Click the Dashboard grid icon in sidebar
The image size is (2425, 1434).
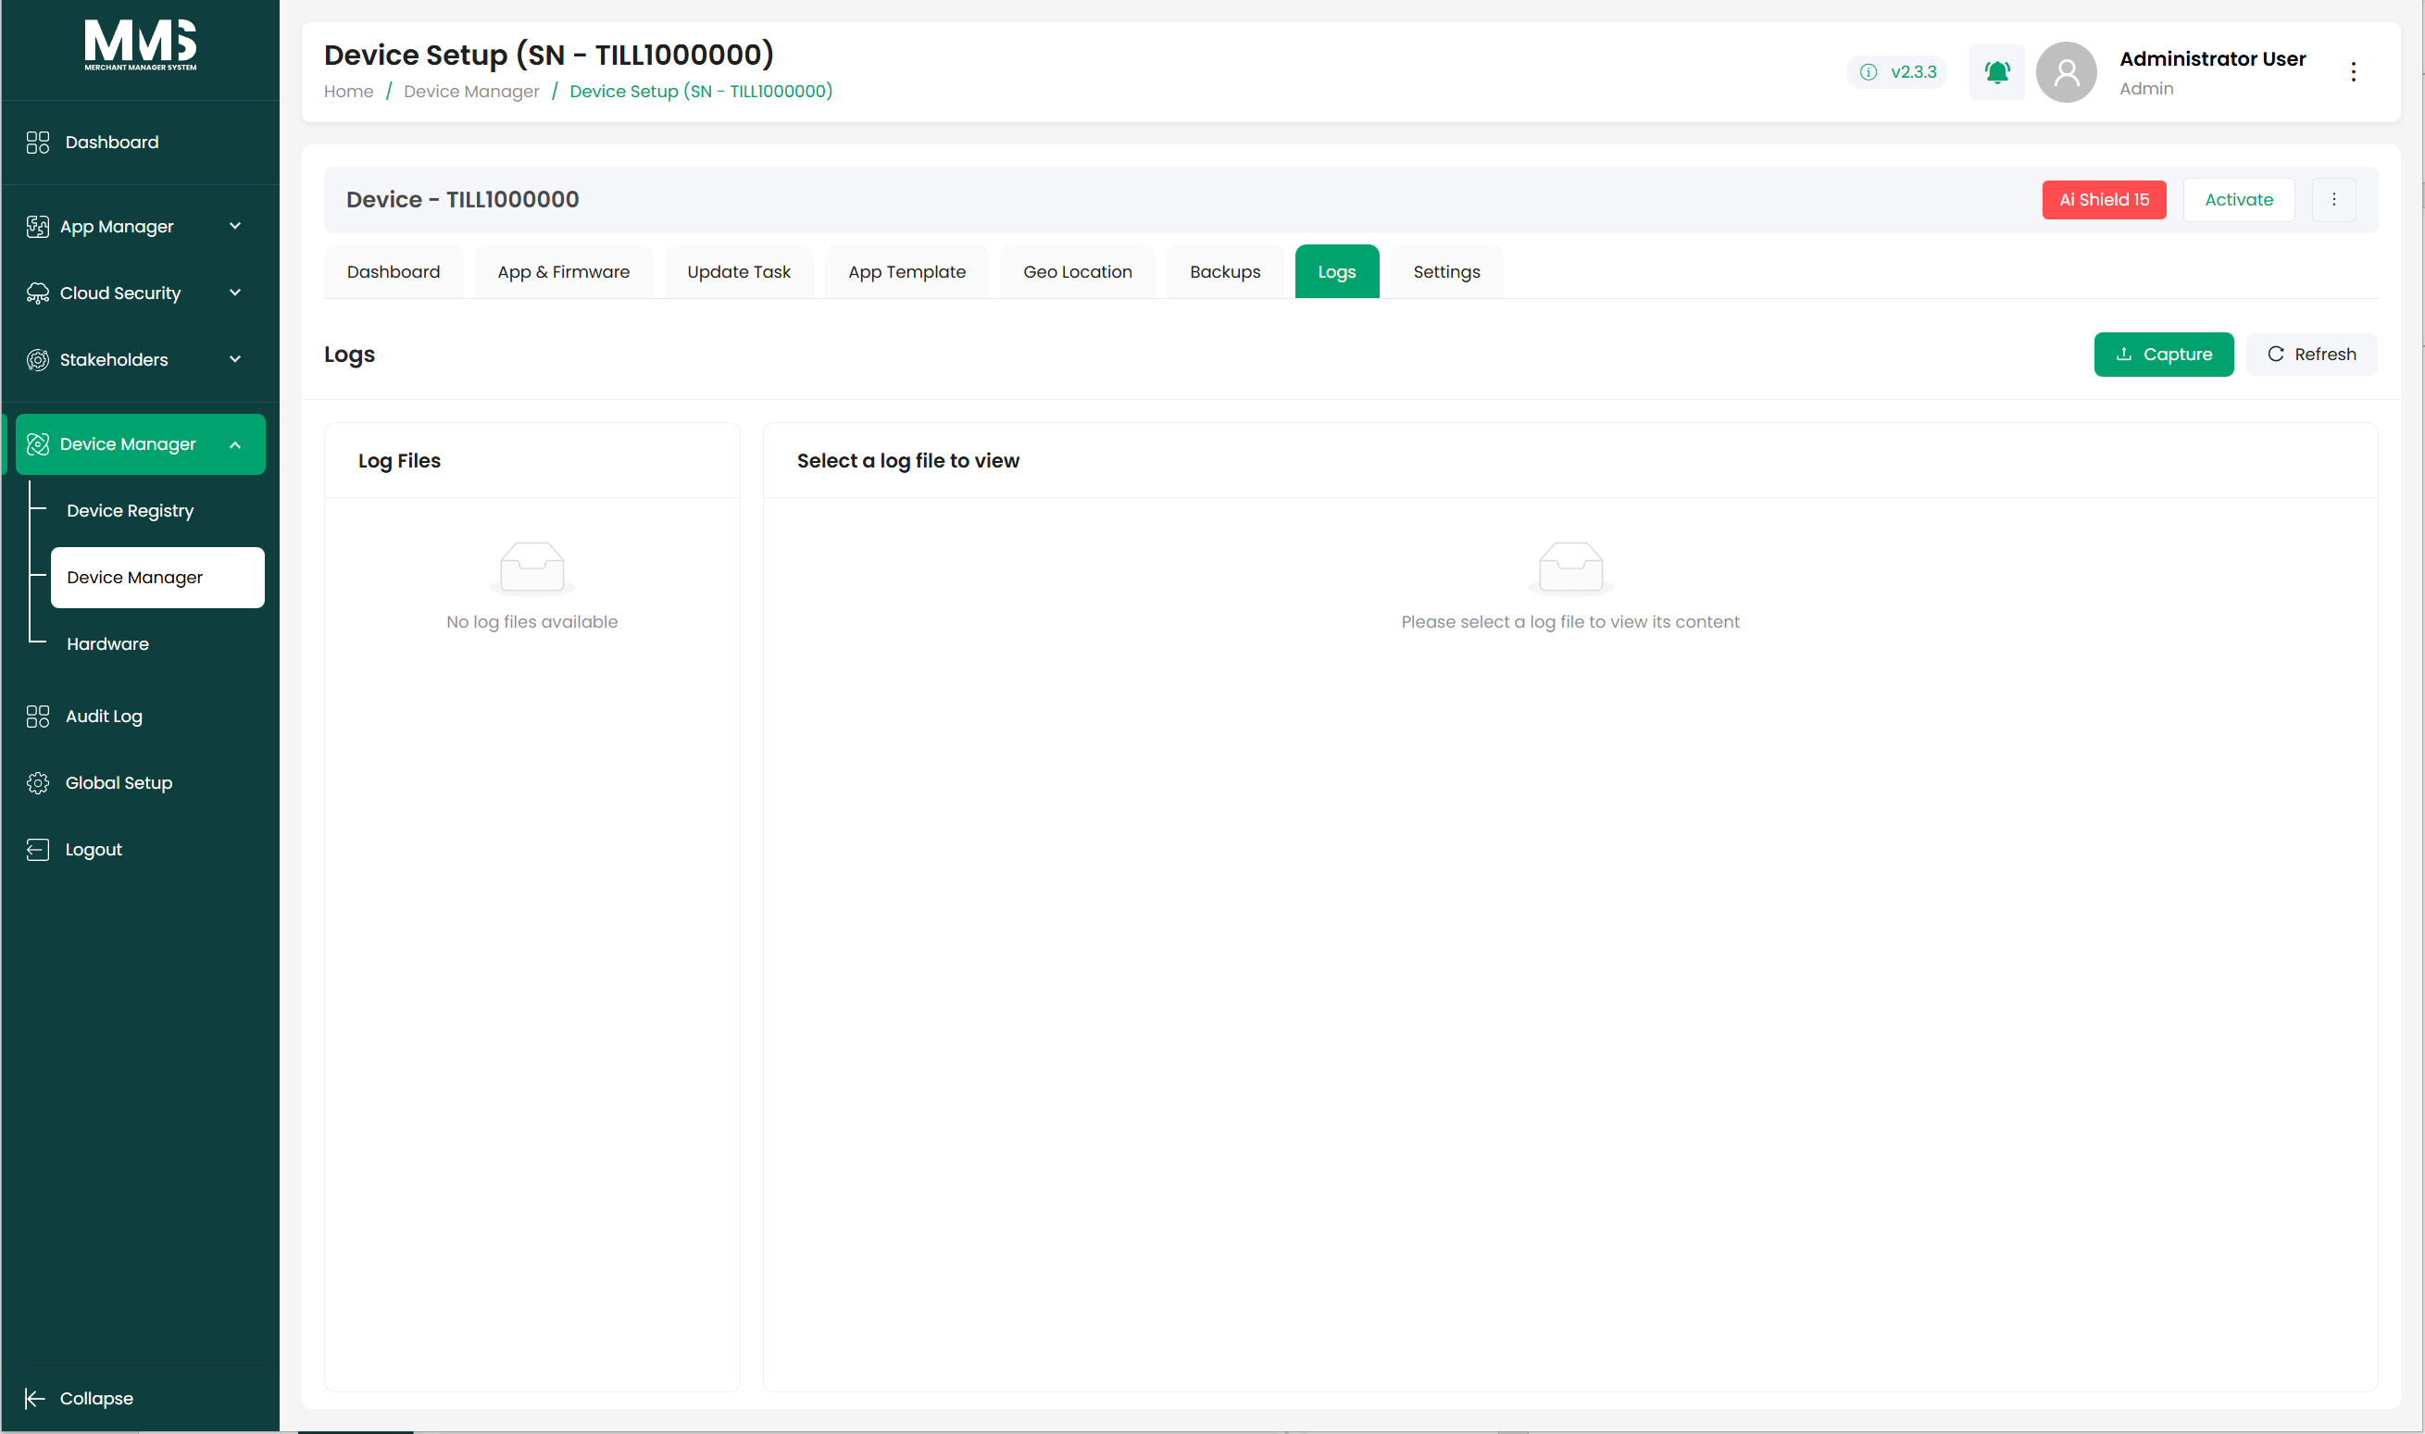pos(38,142)
